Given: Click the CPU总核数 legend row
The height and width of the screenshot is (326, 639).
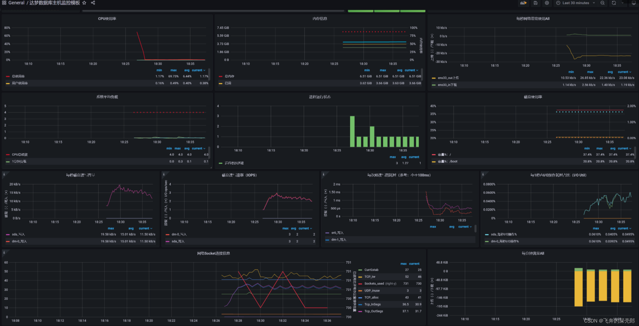Looking at the screenshot, I should 107,155.
